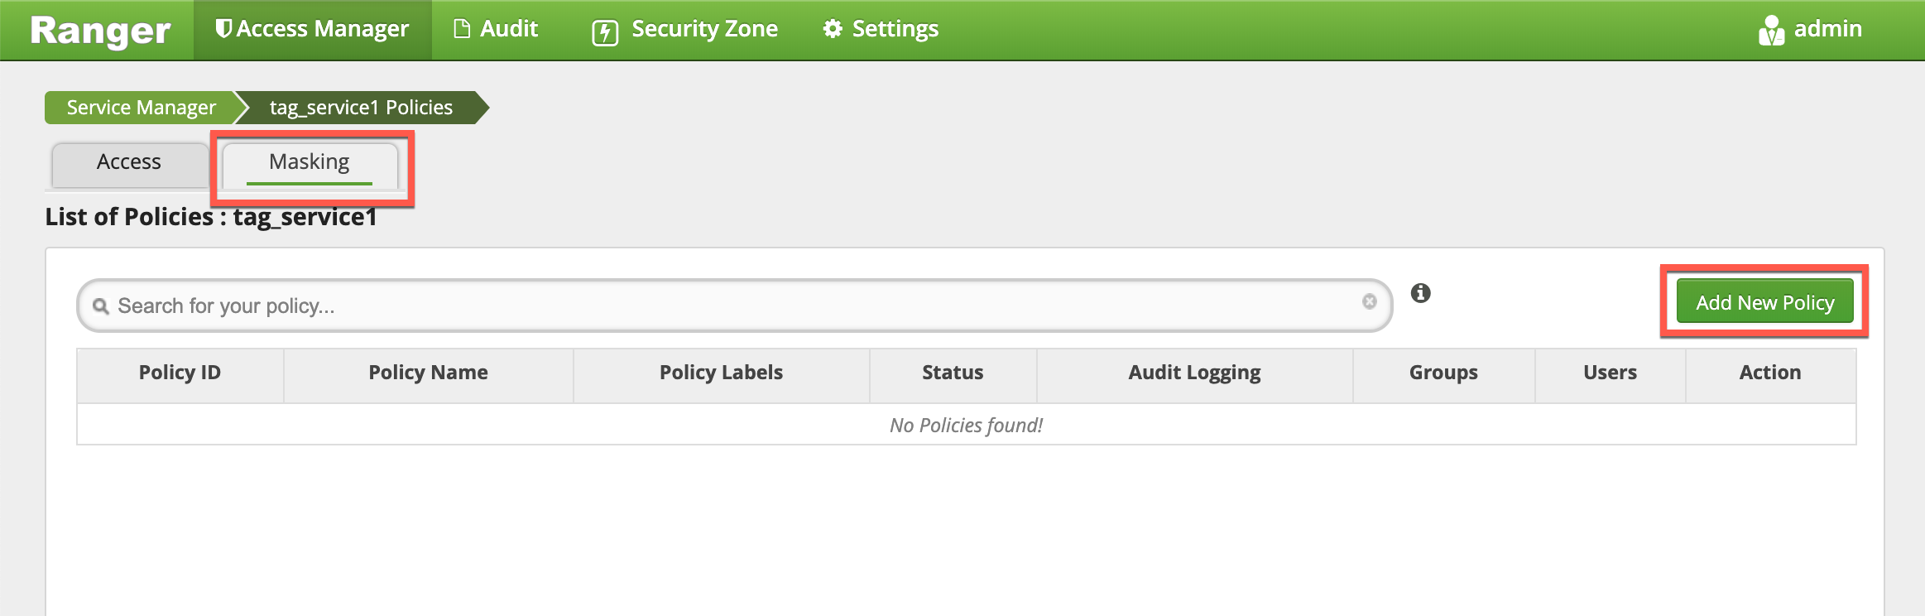Click the Policy ID column header
Viewport: 1925px width, 616px height.
click(180, 373)
